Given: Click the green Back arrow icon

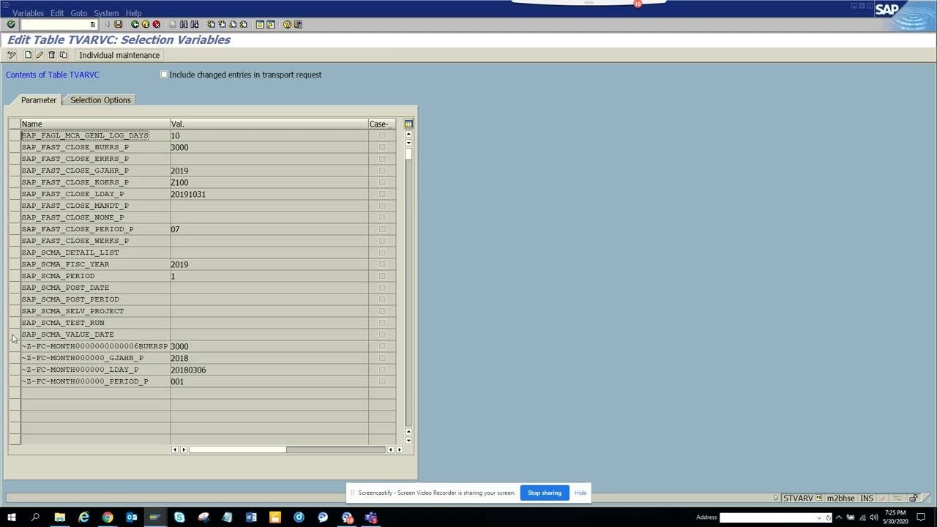Looking at the screenshot, I should pos(135,24).
